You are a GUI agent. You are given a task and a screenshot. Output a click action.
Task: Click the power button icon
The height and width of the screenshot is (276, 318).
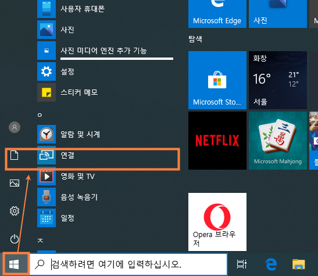[x=15, y=239]
